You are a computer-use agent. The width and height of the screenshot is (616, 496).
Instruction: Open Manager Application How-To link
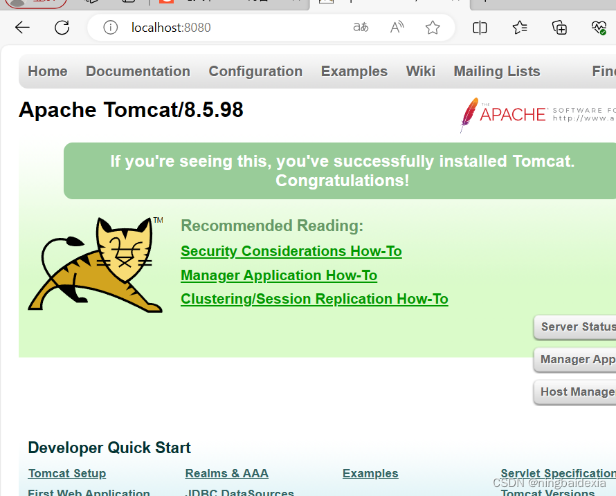coord(279,275)
